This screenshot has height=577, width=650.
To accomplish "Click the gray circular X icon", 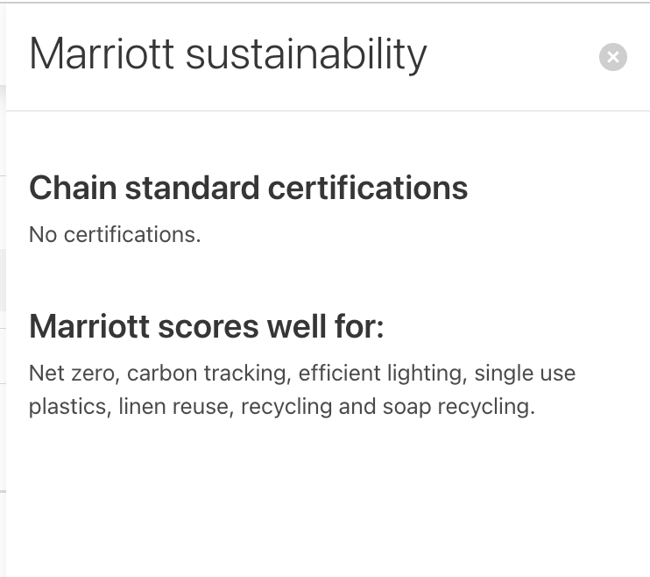I will (x=613, y=58).
